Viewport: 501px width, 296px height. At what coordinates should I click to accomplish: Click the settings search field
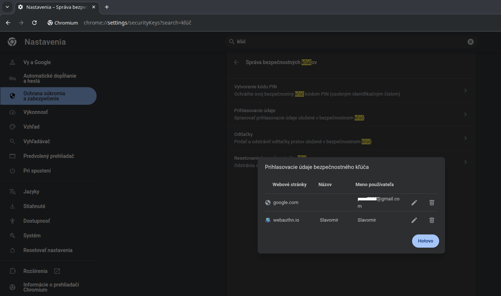(348, 42)
